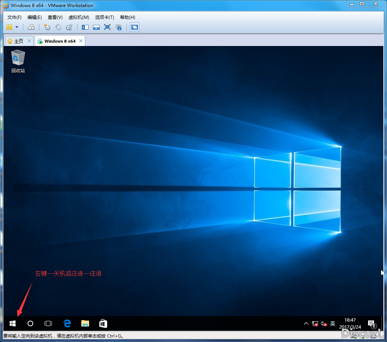Open the power options dropdown arrow next to pause
387x342 pixels.
tap(17, 27)
